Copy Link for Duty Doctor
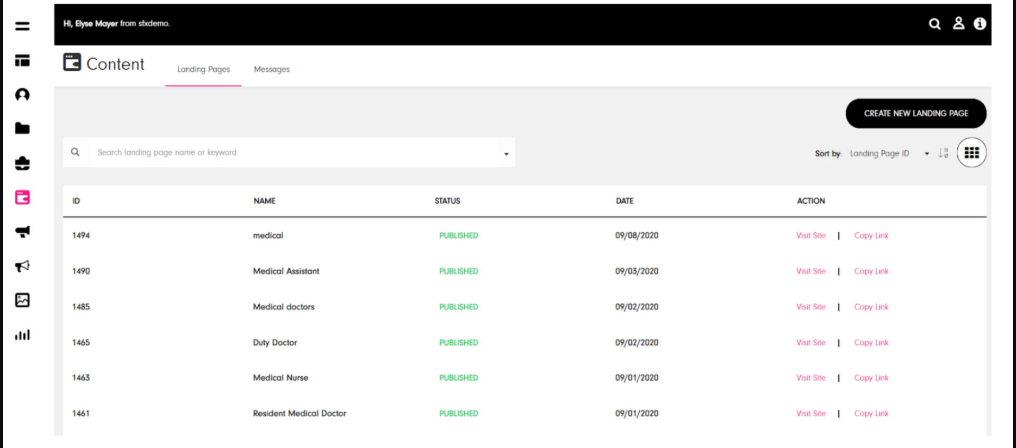This screenshot has height=448, width=1016. [871, 342]
